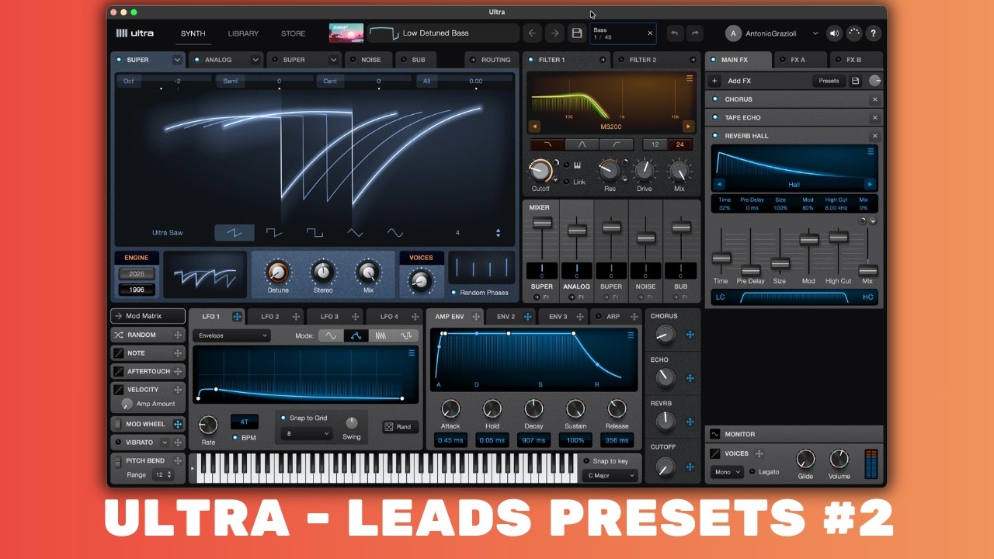
Task: Choose band-pass filter shape icon
Action: (x=582, y=144)
